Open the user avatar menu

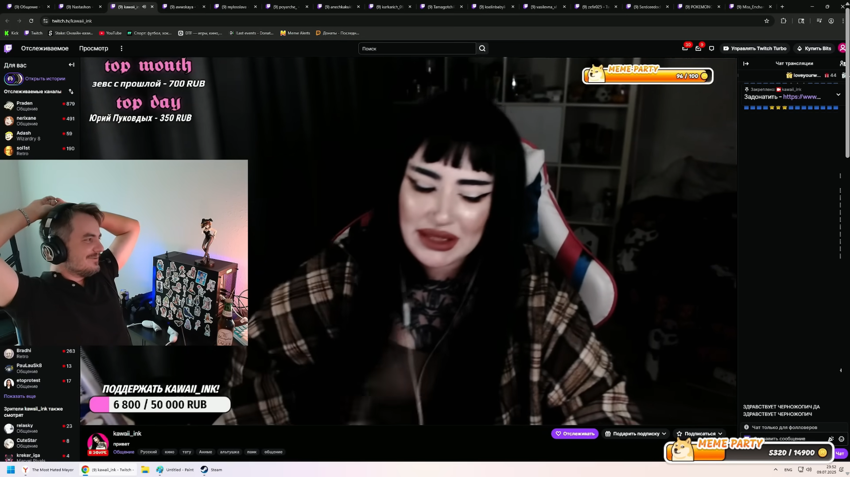842,48
